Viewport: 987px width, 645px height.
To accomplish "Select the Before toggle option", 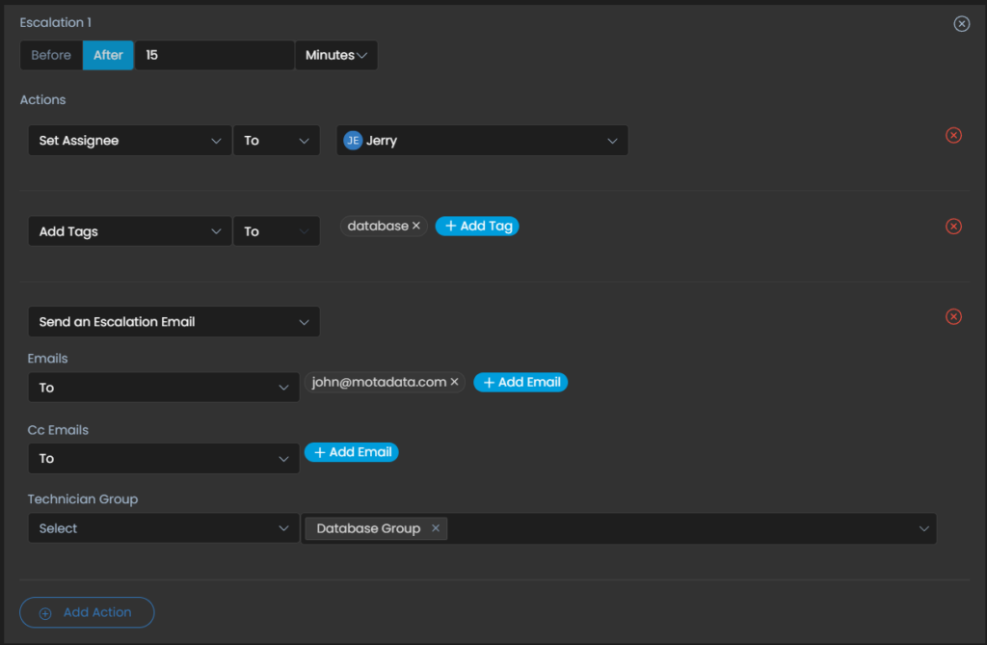I will pos(51,55).
